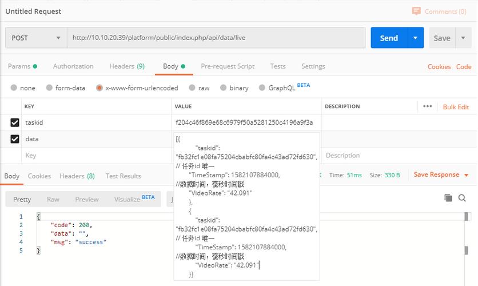Open the response Headers (8) tab

tap(77, 176)
